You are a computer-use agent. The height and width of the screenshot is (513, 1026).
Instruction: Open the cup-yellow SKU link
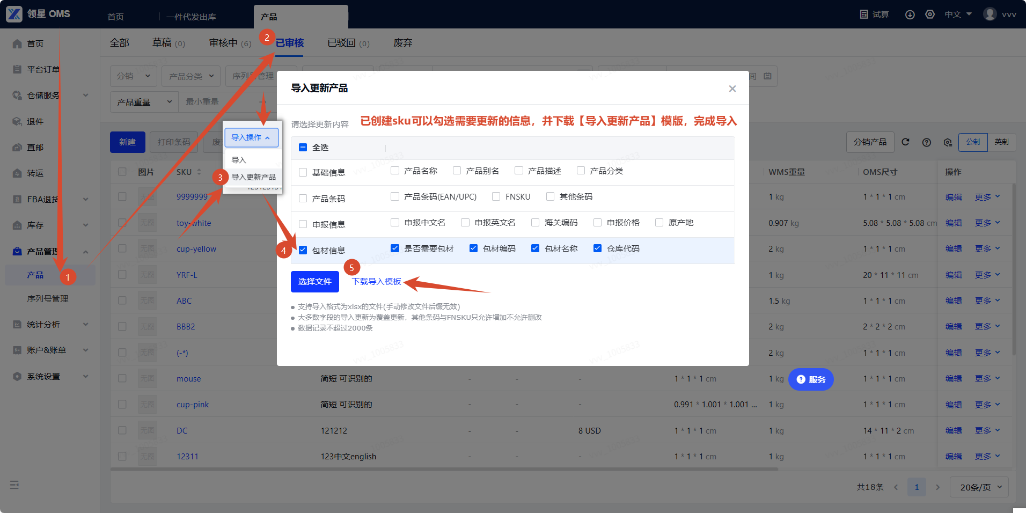196,249
